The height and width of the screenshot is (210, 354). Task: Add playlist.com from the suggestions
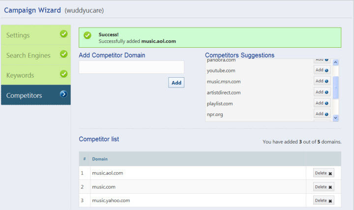click(x=322, y=103)
